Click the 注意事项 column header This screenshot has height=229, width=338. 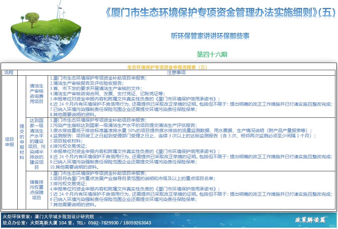[176, 72]
